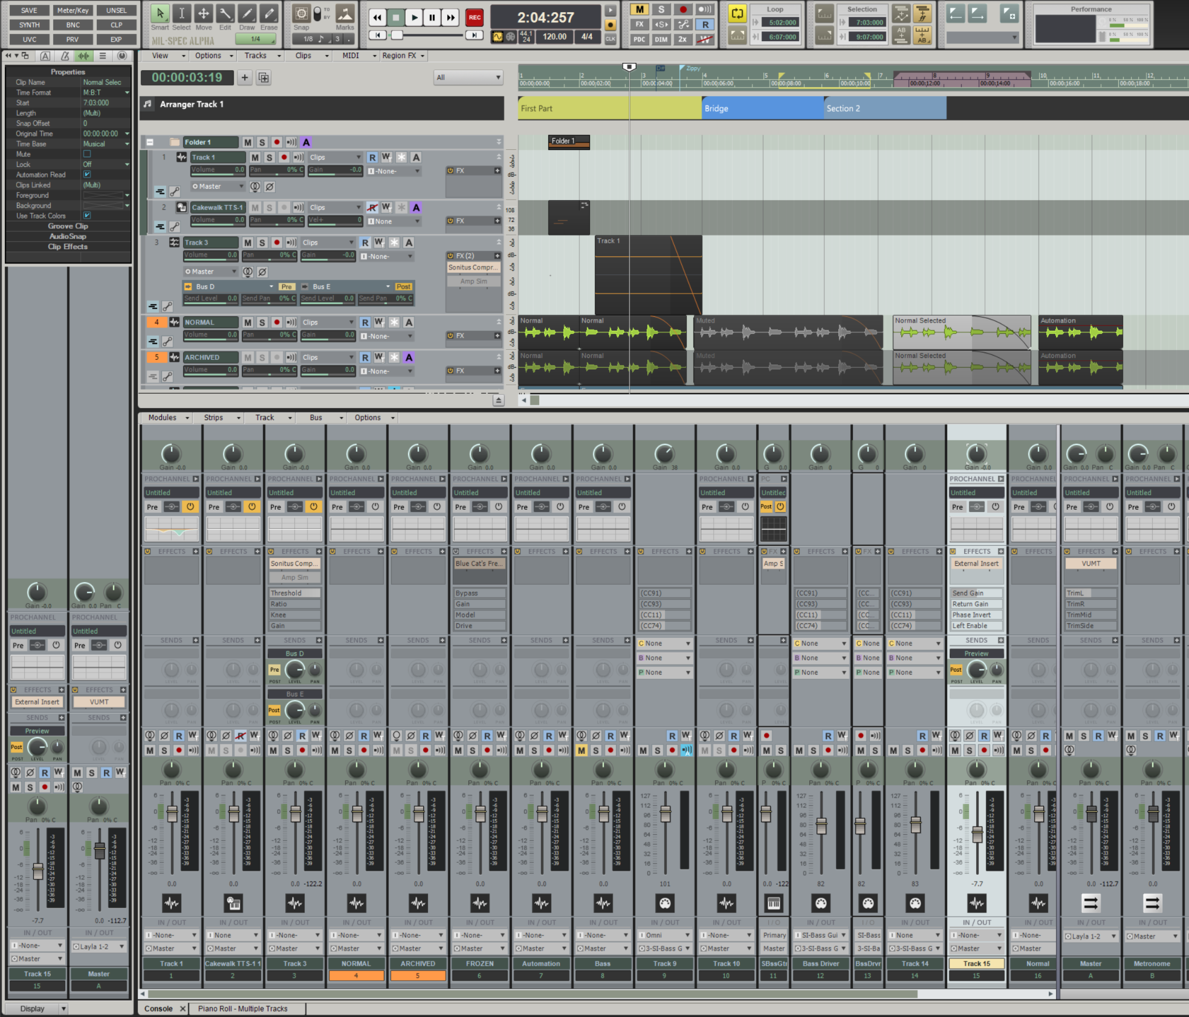Click the UNSEL button
The image size is (1189, 1017).
[117, 10]
